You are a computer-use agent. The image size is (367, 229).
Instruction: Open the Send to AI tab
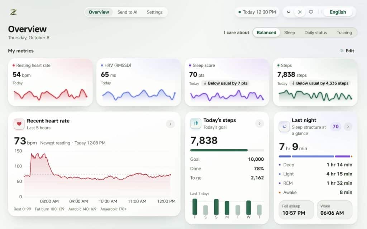point(127,12)
